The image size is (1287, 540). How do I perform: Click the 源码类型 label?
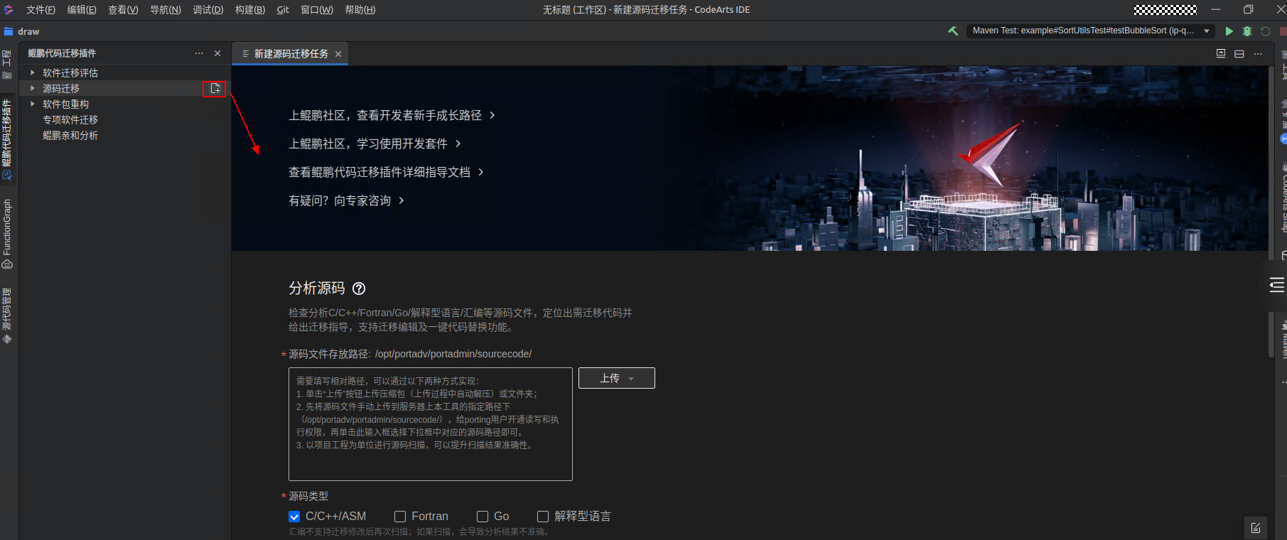308,496
